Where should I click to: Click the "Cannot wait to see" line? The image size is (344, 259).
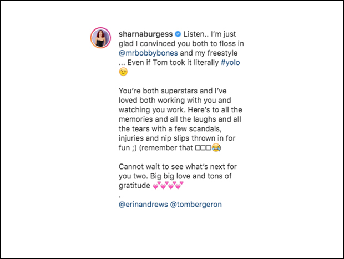coord(178,167)
